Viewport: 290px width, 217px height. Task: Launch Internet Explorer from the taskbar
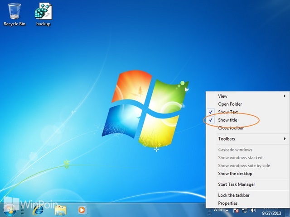point(38,210)
